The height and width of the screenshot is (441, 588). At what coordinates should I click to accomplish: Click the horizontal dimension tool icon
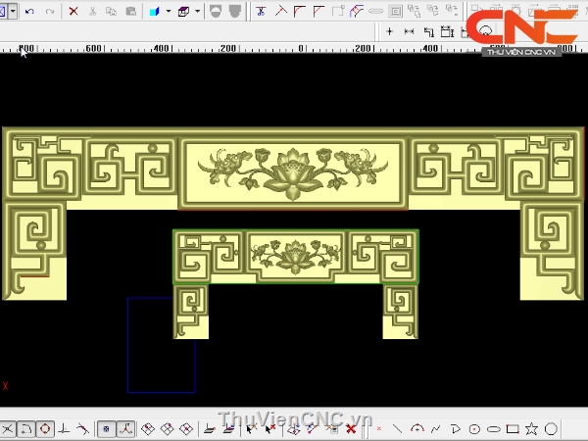(x=409, y=31)
